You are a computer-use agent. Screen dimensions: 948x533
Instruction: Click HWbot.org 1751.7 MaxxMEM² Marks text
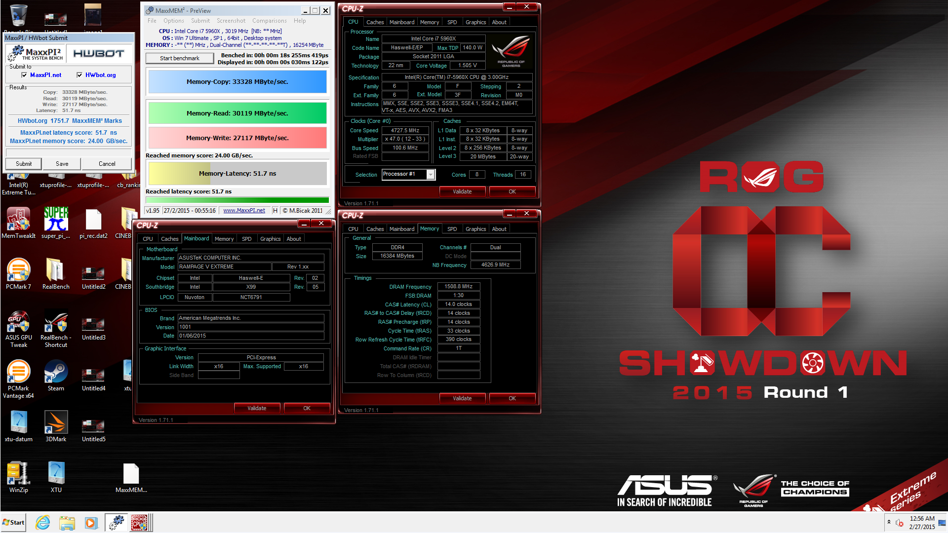pyautogui.click(x=70, y=121)
